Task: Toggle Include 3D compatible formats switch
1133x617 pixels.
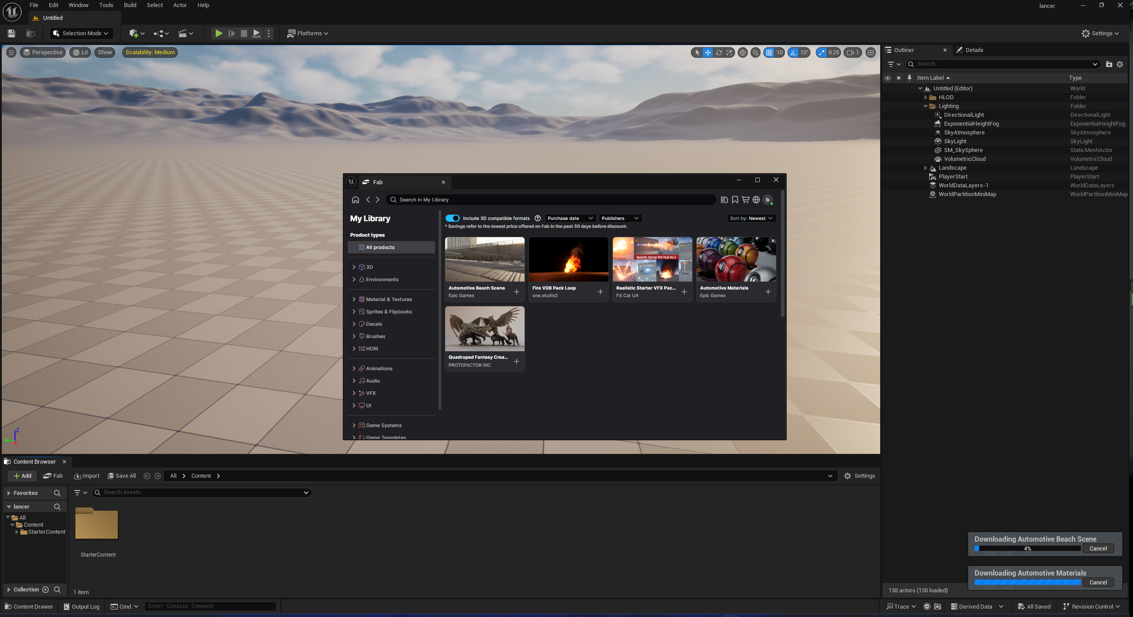Action: (x=452, y=218)
